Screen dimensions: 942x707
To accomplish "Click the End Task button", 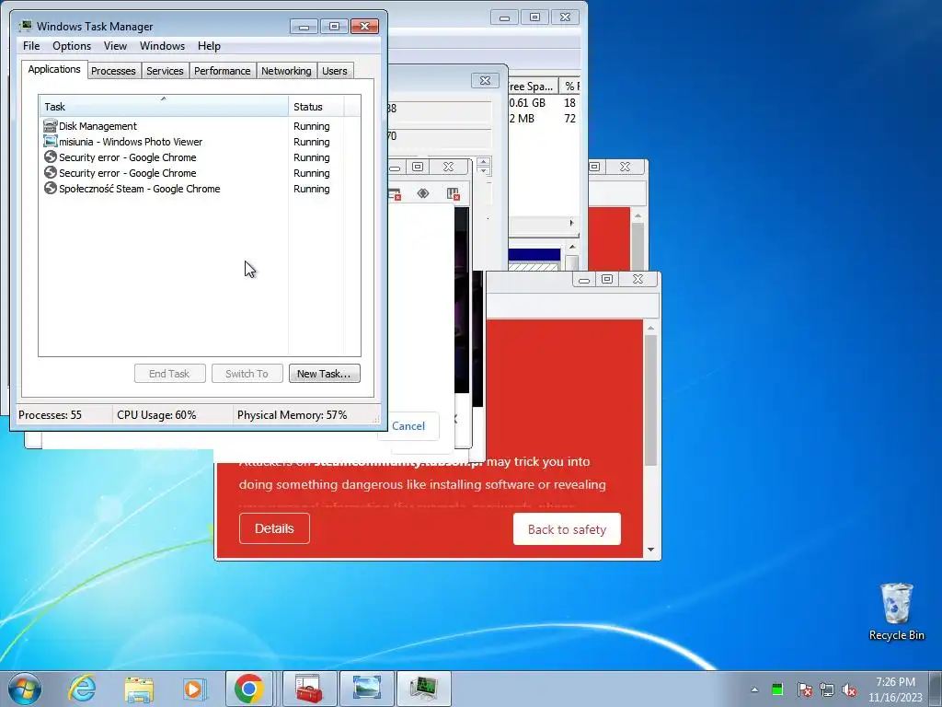I will click(170, 374).
